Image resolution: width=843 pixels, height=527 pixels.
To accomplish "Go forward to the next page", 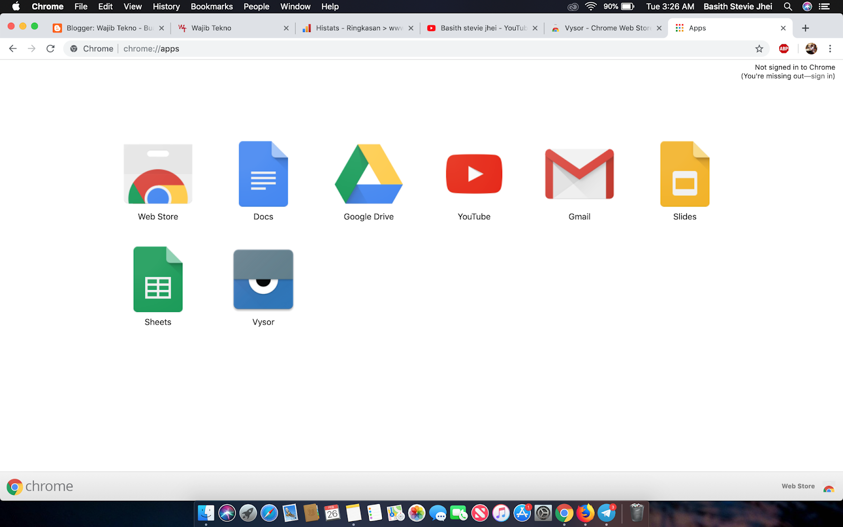I will 32,48.
